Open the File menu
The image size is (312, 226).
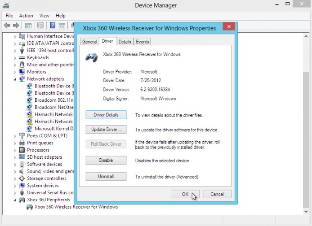pos(9,16)
